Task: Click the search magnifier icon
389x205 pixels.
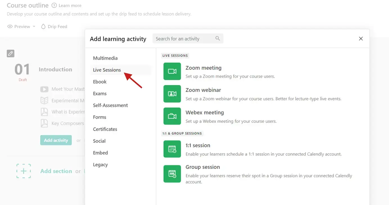Action: 218,39
